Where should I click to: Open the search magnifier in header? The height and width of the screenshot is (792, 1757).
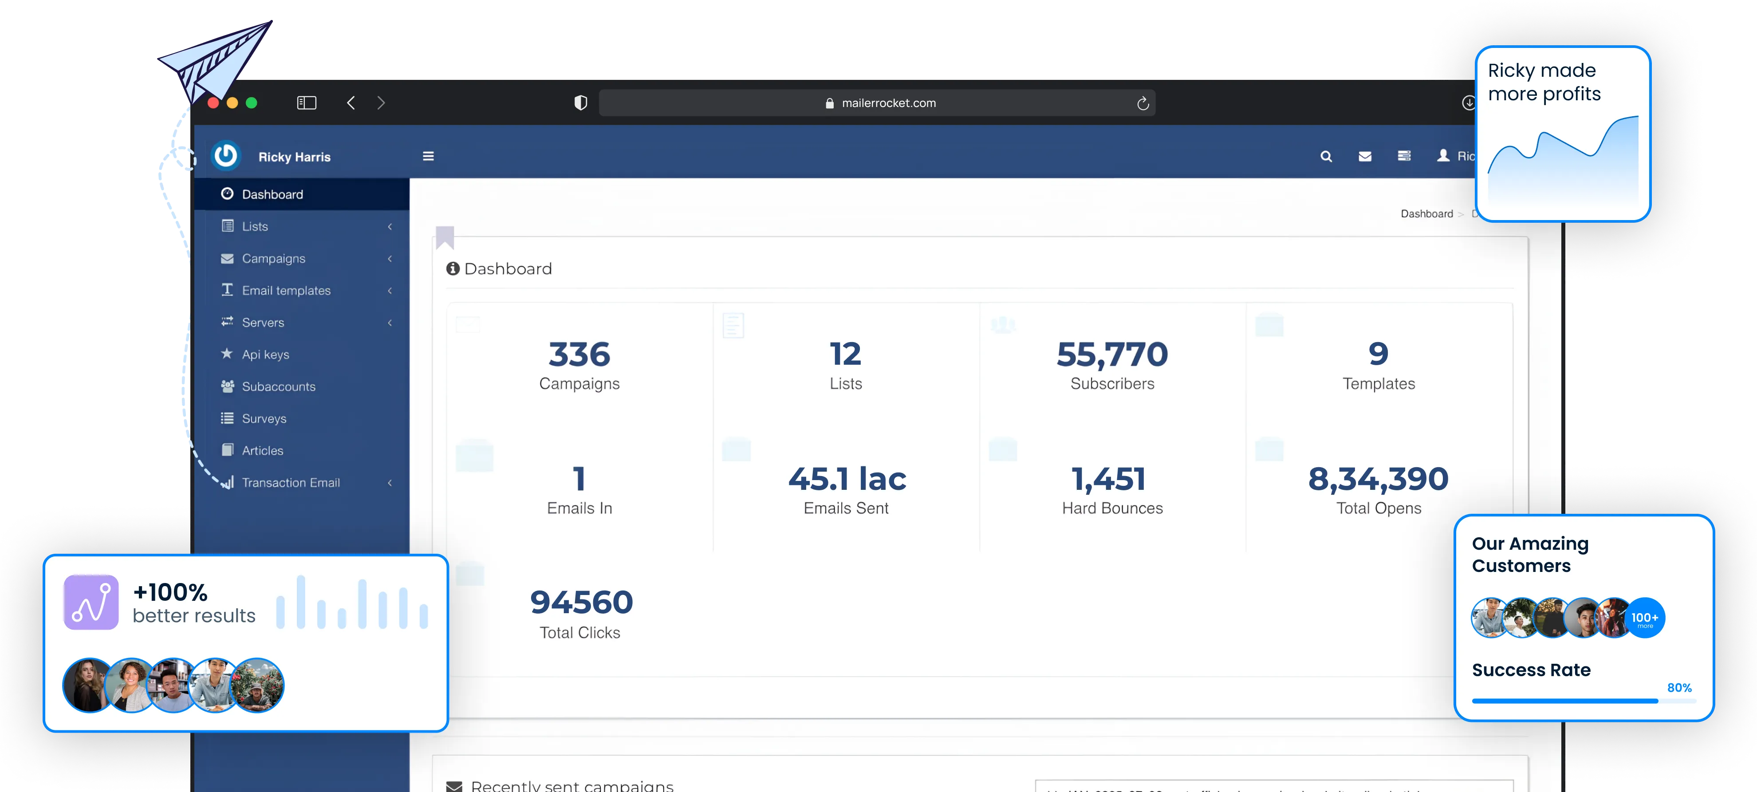pyautogui.click(x=1326, y=156)
